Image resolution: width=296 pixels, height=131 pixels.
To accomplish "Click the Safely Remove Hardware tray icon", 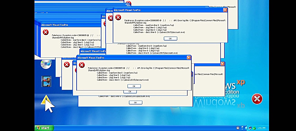I will [242, 128].
